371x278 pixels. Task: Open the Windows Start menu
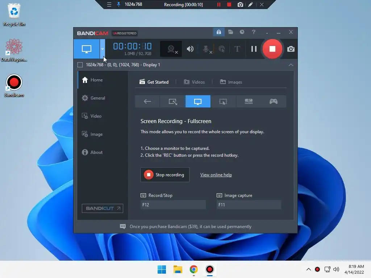click(x=162, y=269)
